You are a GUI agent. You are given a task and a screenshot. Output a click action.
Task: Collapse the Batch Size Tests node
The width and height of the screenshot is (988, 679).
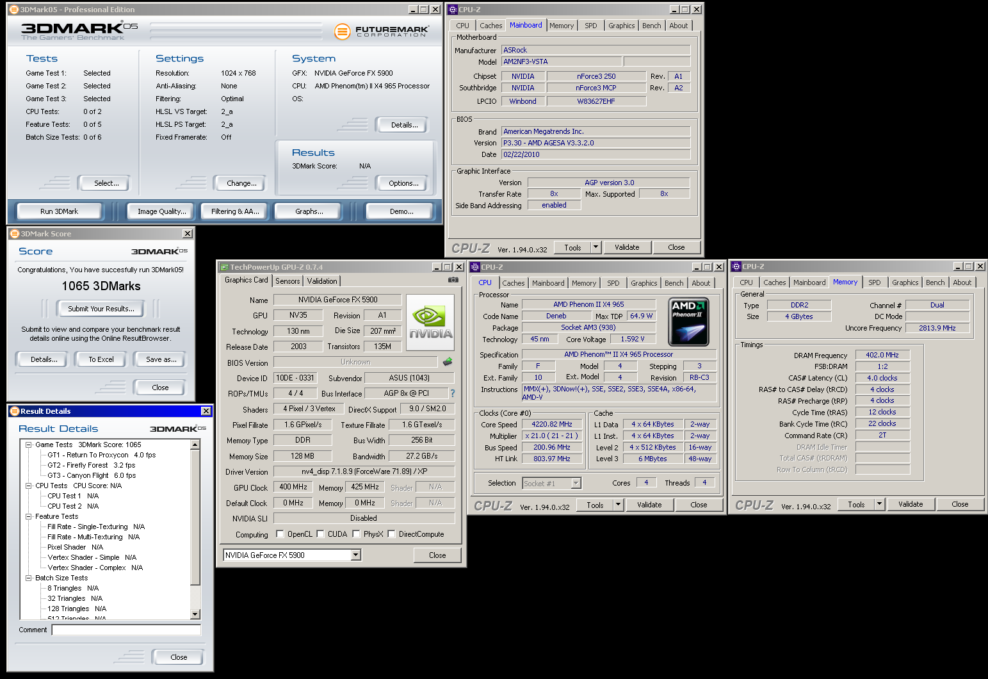(28, 578)
